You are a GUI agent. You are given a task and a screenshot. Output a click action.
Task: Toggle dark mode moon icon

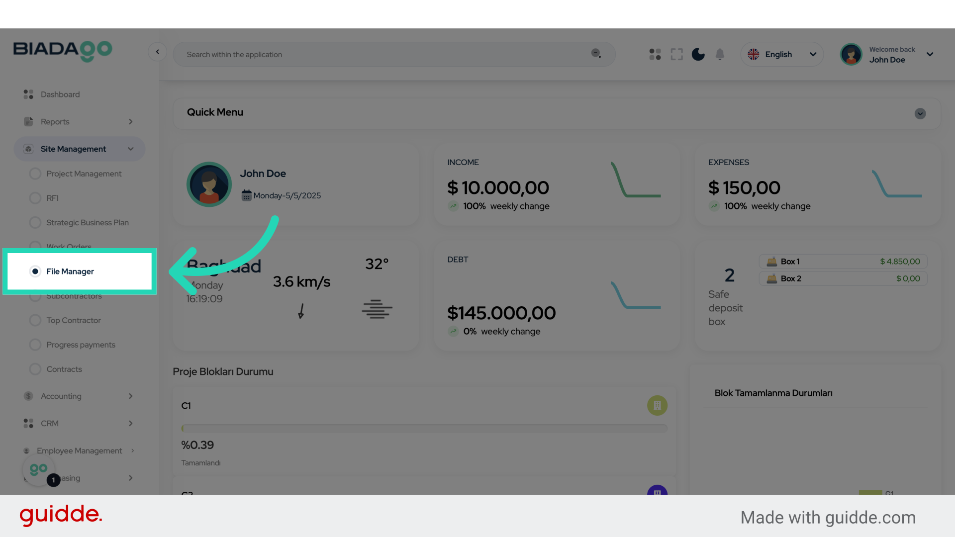tap(698, 54)
